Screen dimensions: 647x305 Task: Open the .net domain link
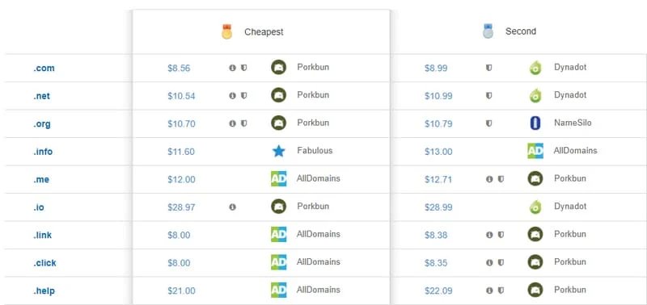(42, 96)
